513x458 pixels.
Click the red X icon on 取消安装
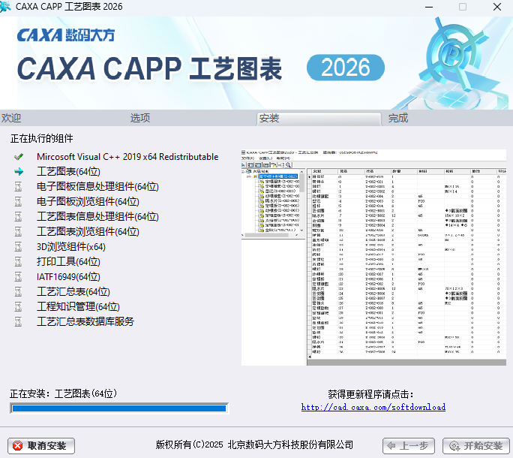(17, 445)
